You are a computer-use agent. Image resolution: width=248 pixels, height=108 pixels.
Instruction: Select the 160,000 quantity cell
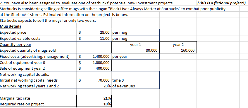click(x=178, y=51)
